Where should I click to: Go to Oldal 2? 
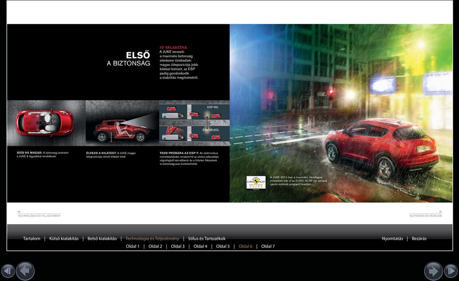155,247
